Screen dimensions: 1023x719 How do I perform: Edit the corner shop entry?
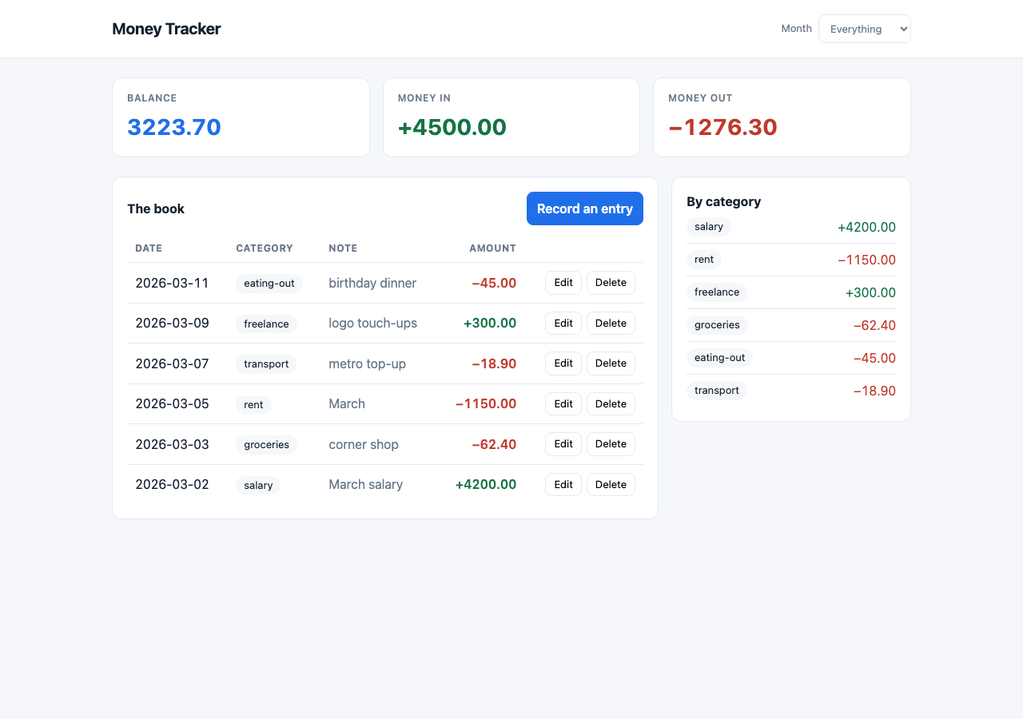(563, 444)
